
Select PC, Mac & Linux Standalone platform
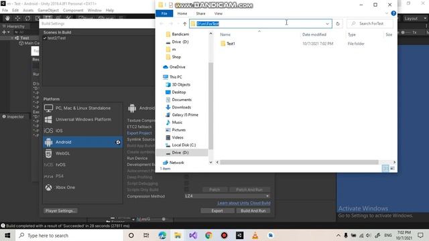[82, 108]
